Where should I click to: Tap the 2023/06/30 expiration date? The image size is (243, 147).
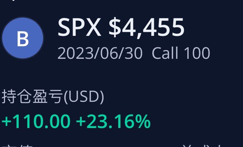point(100,53)
